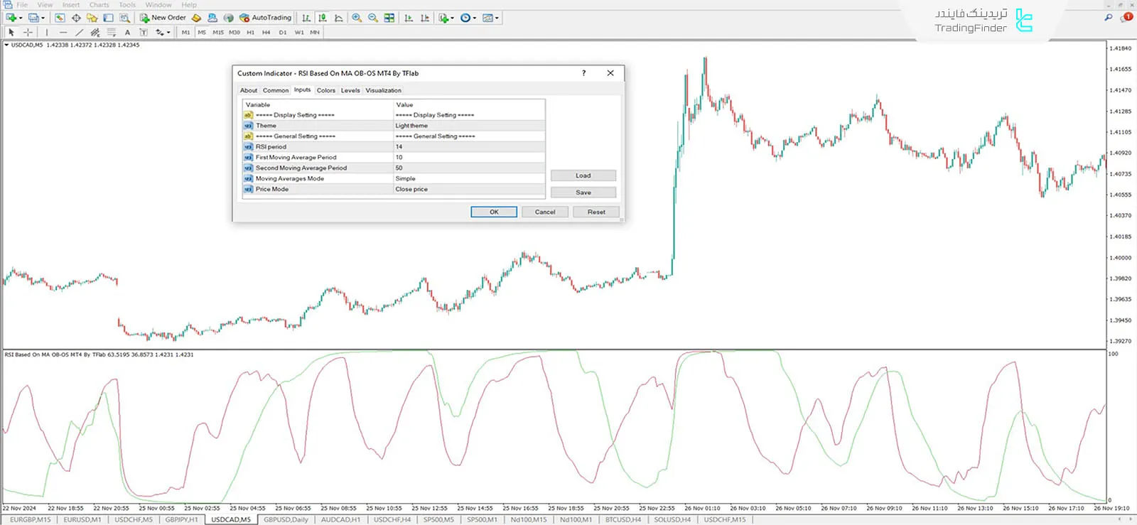Viewport: 1137px width, 525px height.
Task: Zoom in on the chart
Action: coord(357,18)
